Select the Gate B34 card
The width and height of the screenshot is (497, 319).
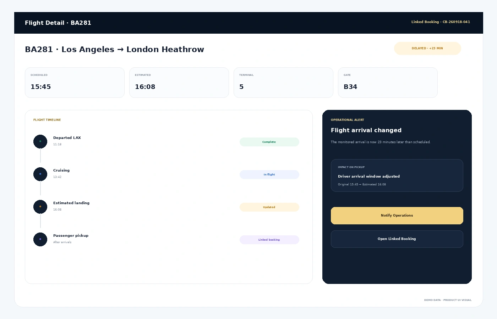tap(388, 83)
